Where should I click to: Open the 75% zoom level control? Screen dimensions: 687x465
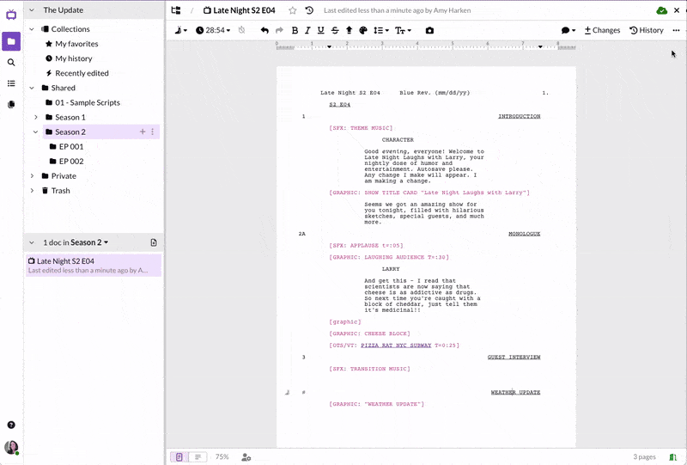pos(222,456)
